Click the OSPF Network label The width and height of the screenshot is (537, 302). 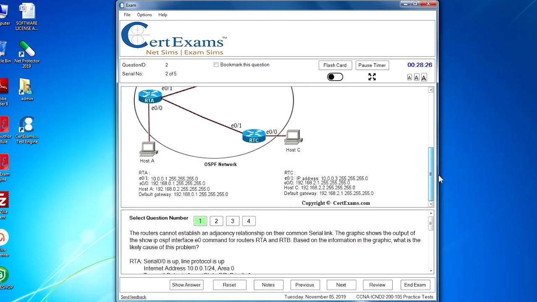[x=221, y=164]
